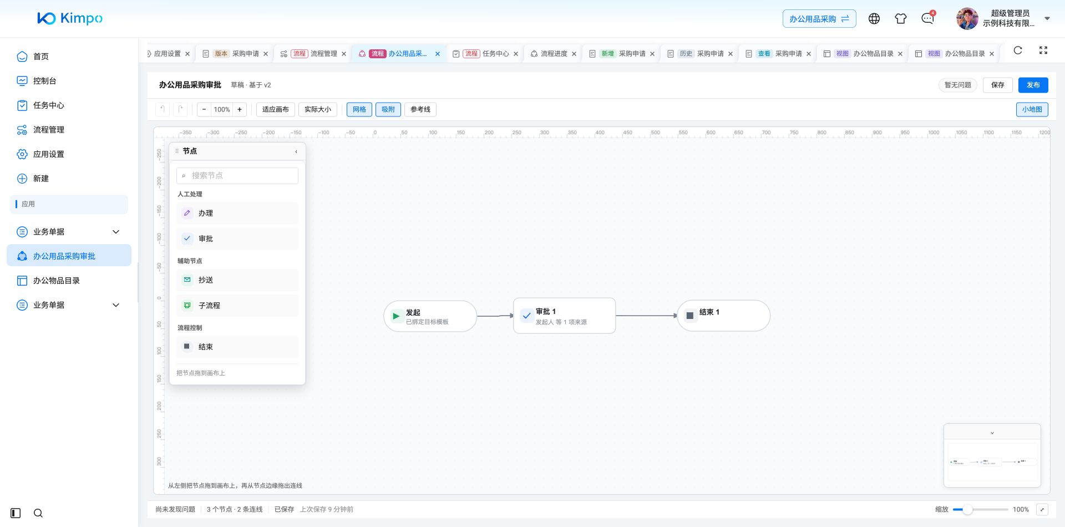Expand the first 业务单据 sidebar group
Screen dimensions: 1065x527
pos(116,232)
